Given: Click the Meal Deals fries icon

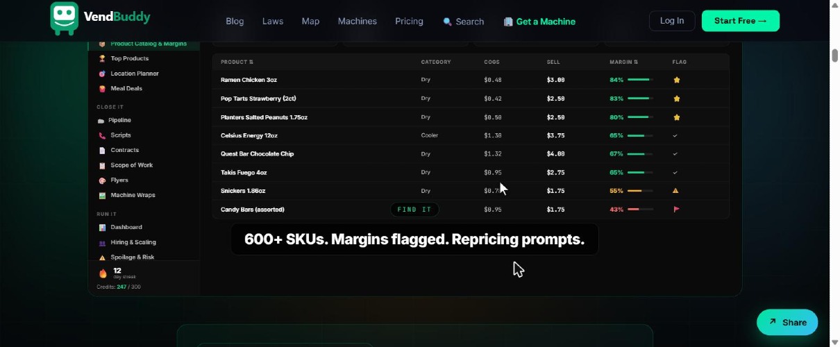Looking at the screenshot, I should tap(102, 89).
